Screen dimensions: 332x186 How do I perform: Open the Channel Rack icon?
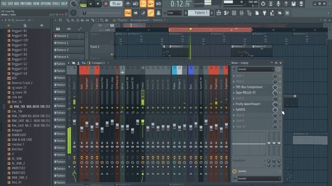point(234,13)
